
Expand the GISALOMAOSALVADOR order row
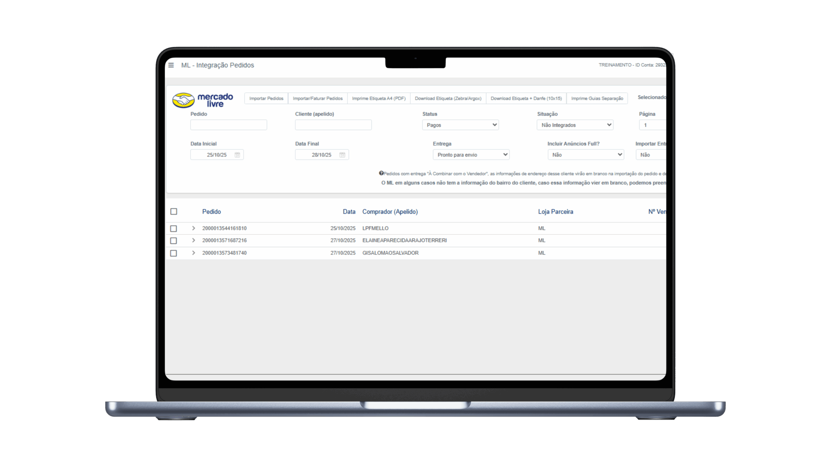click(193, 253)
